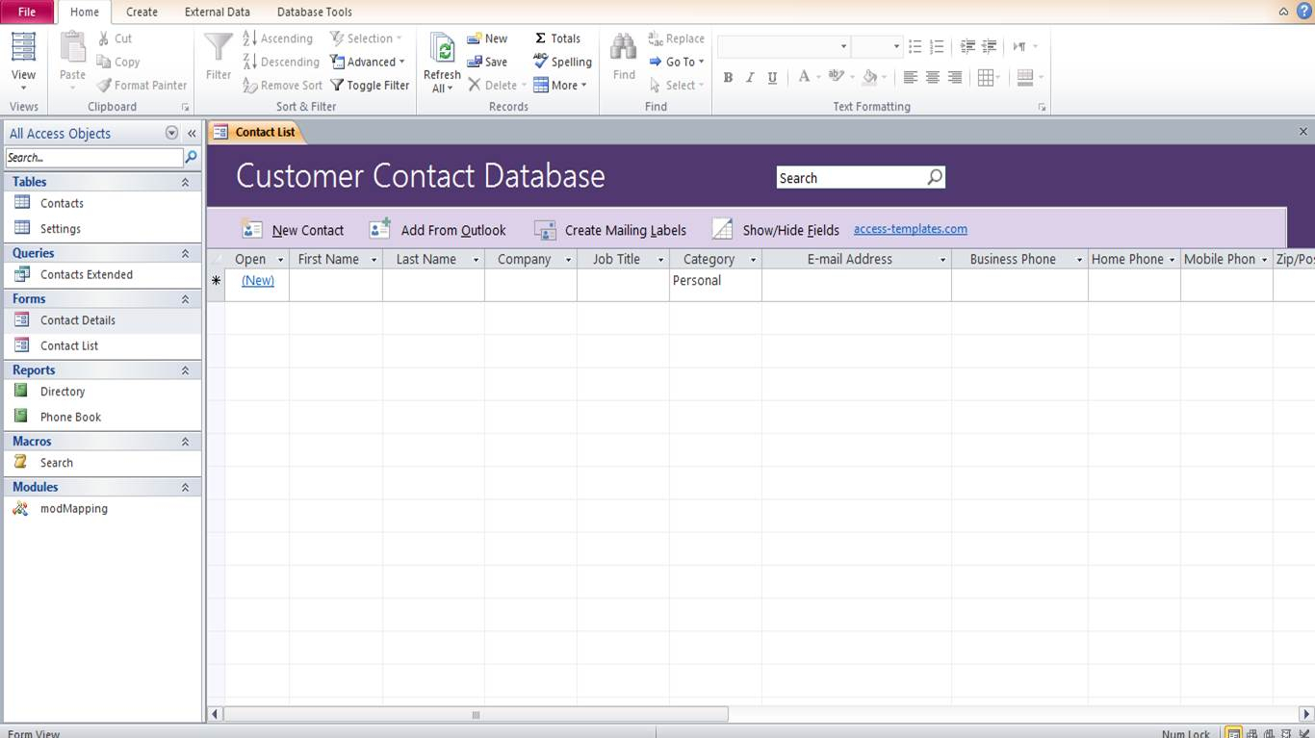The height and width of the screenshot is (738, 1315).
Task: Toggle Italic text formatting
Action: [x=750, y=78]
